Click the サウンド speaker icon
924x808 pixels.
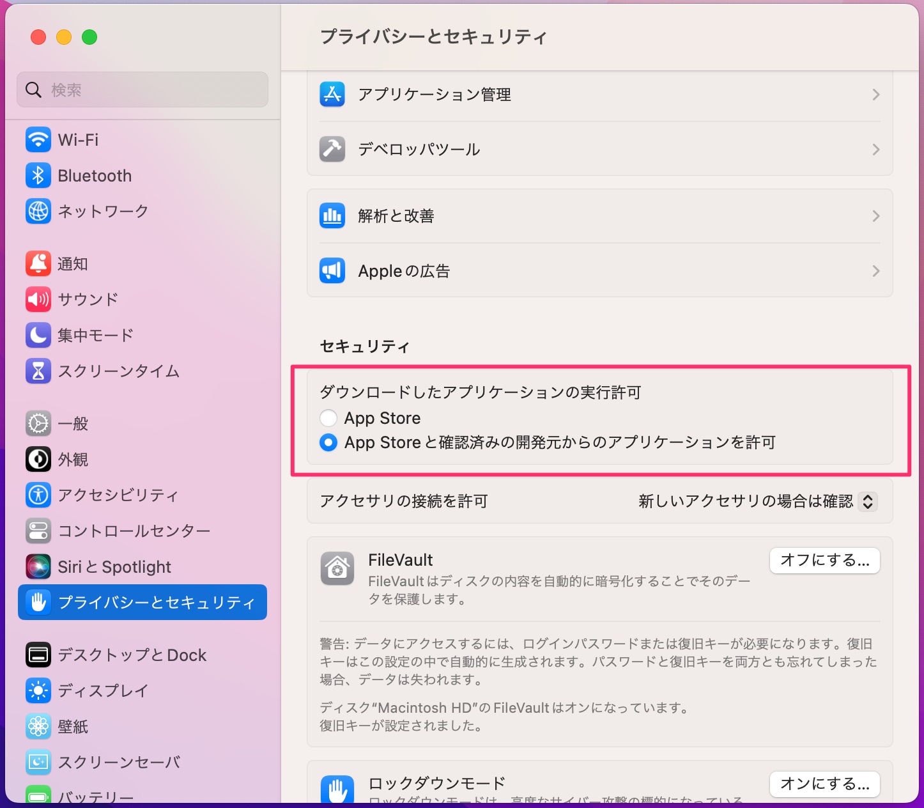pos(38,299)
